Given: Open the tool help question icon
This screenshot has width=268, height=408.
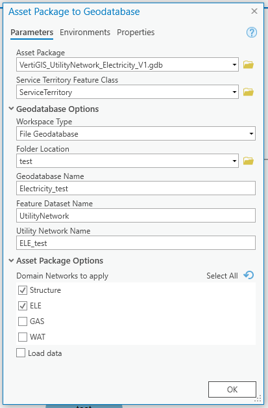Looking at the screenshot, I should pyautogui.click(x=251, y=33).
